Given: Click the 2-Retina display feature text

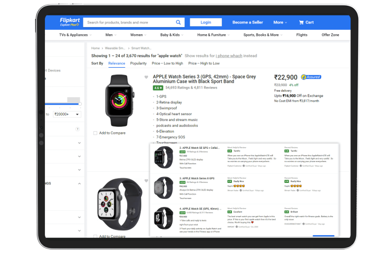Looking at the screenshot, I should [x=169, y=102].
